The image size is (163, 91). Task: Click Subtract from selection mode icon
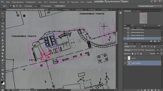17,6
